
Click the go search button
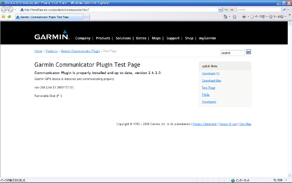pos(248,52)
